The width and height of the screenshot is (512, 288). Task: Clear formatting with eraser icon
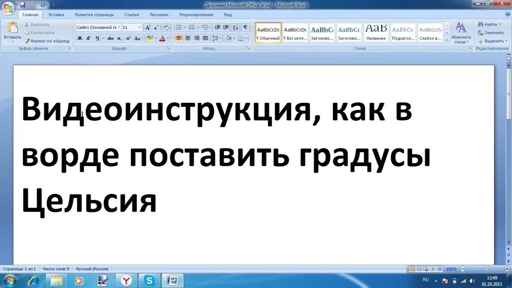point(166,28)
